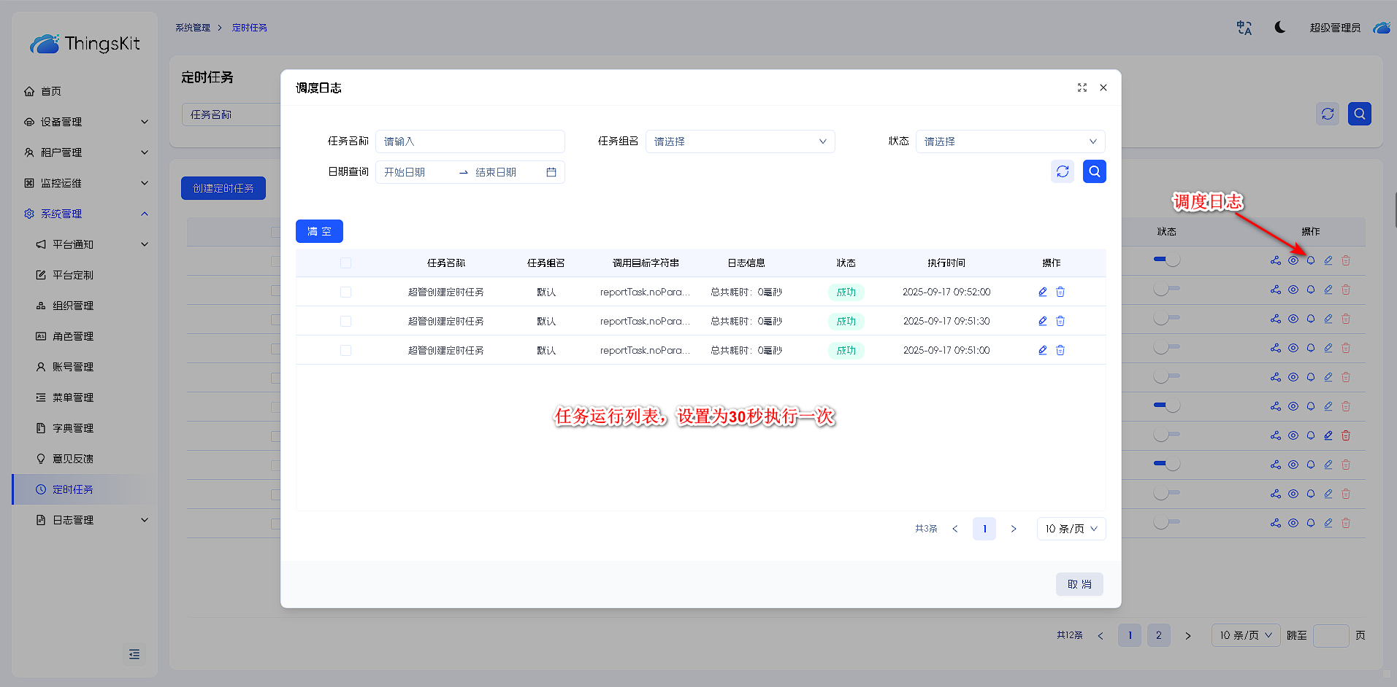Click the reset refresh icon in the dialog

[1063, 171]
